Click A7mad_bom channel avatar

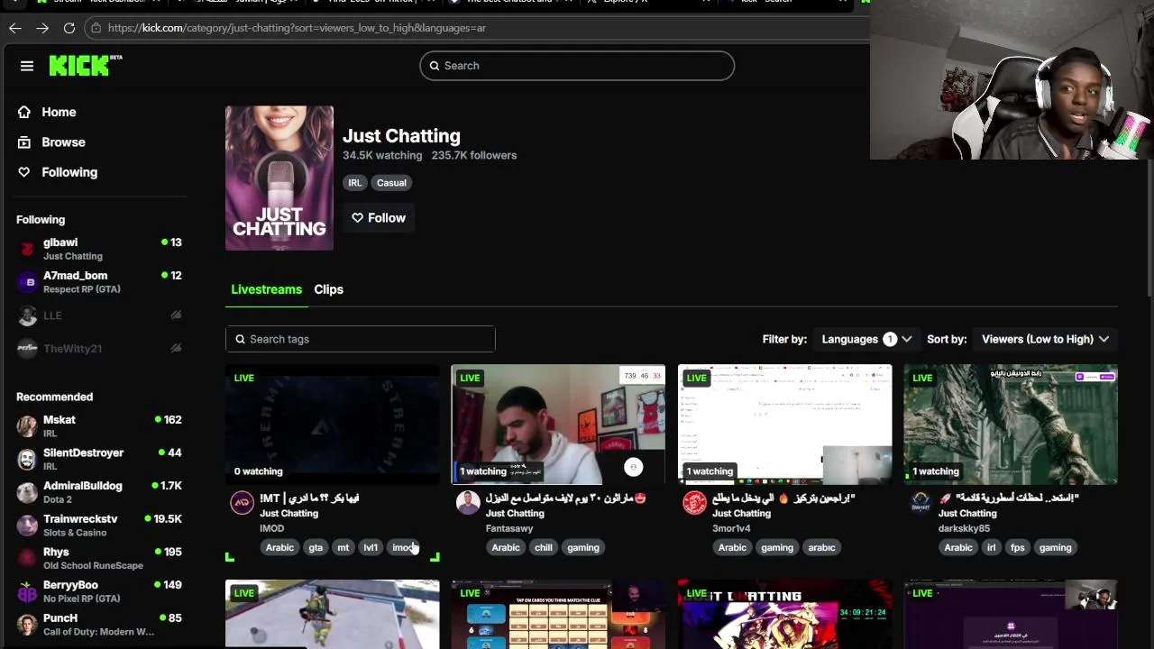27,282
